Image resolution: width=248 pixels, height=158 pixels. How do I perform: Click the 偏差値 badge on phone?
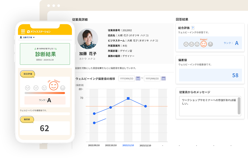pyautogui.click(x=27, y=119)
